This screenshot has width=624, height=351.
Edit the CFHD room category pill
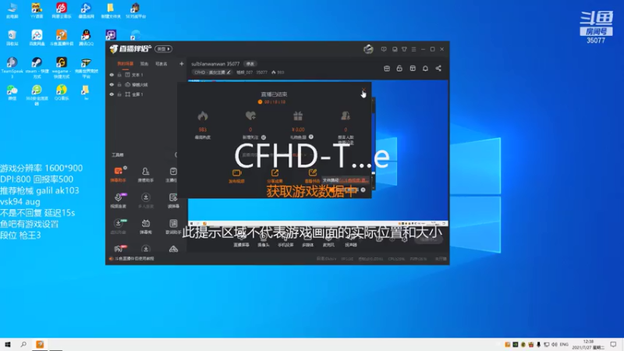[212, 73]
